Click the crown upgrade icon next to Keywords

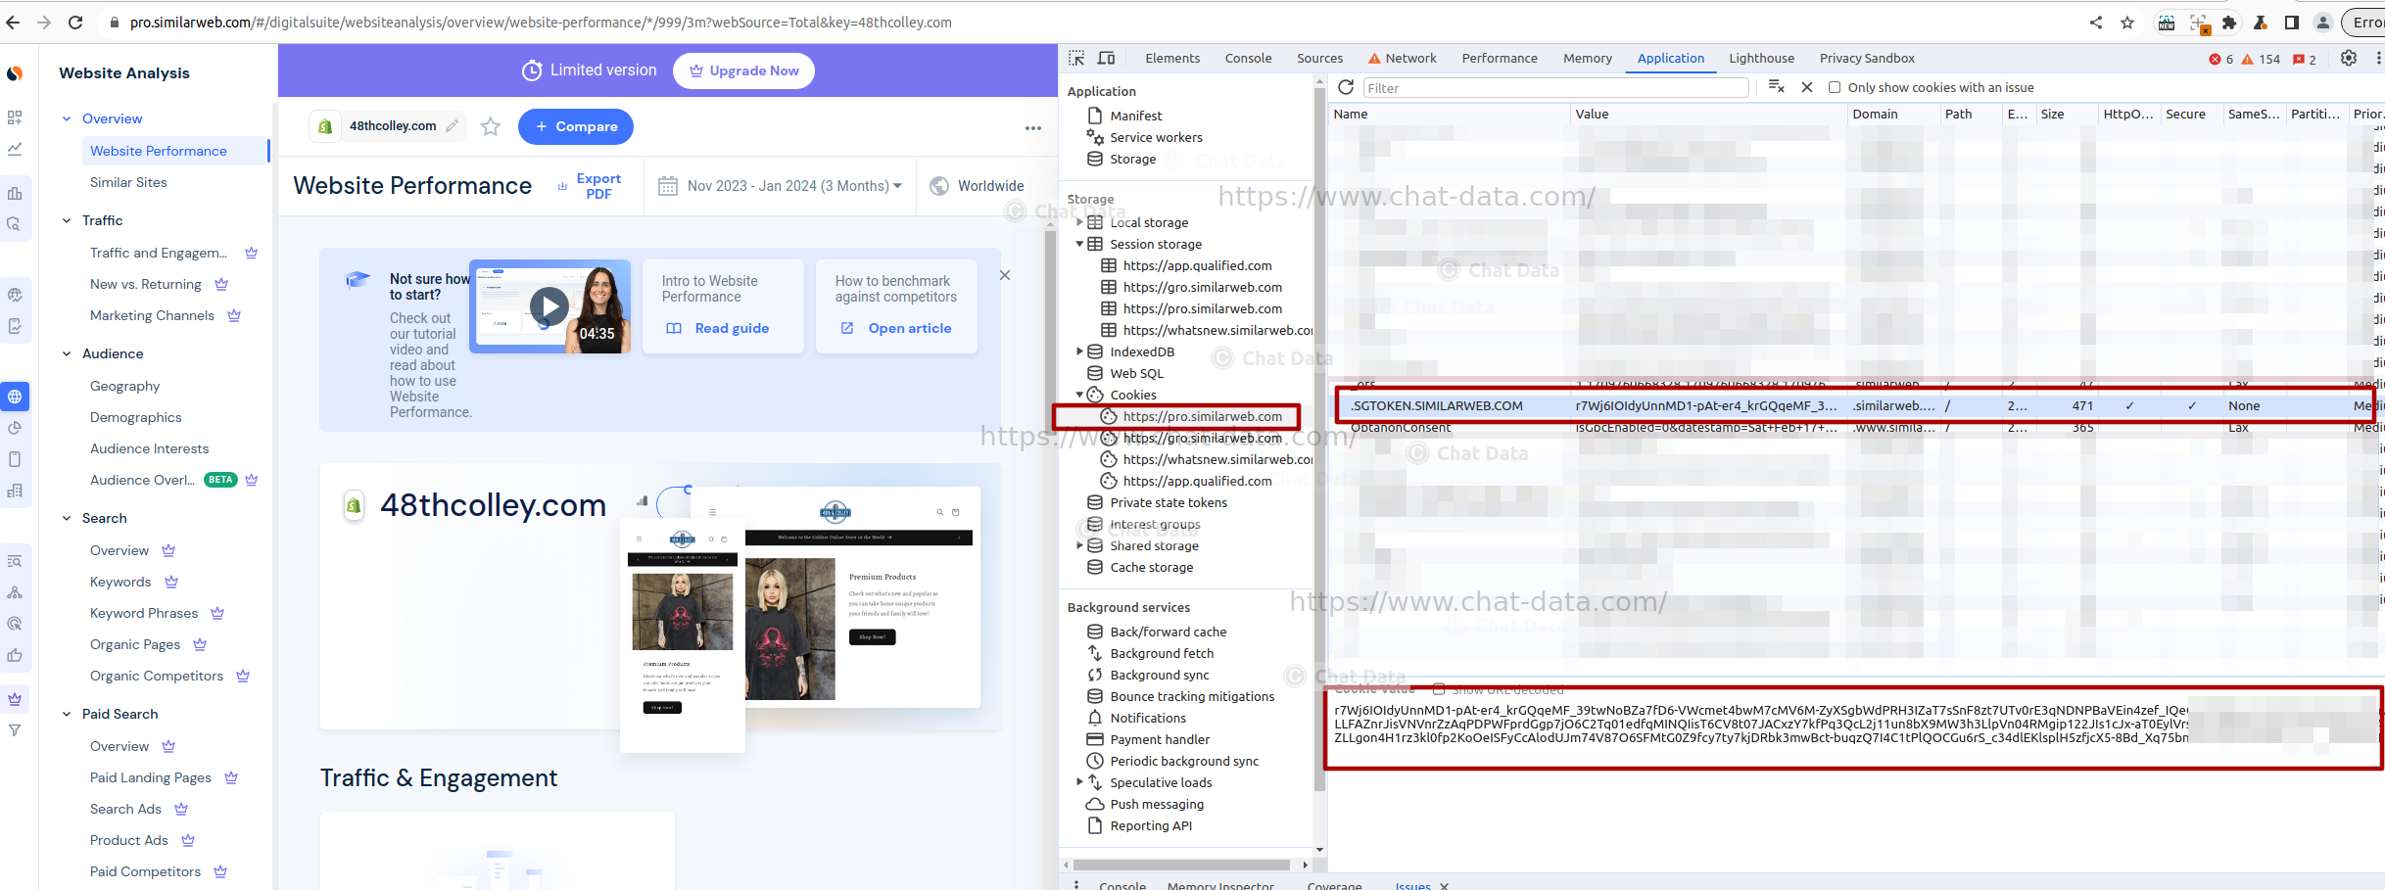click(171, 582)
